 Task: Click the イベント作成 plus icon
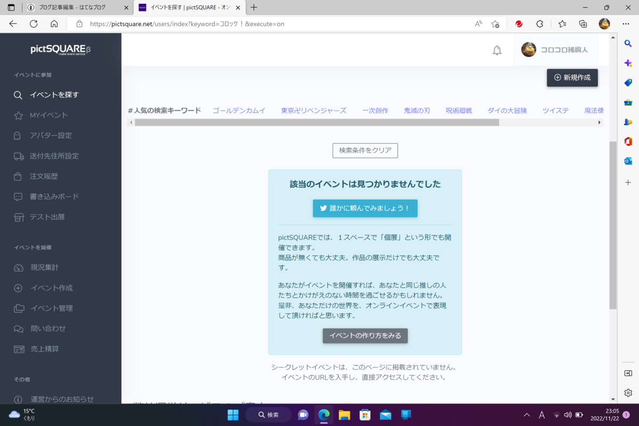tap(19, 288)
